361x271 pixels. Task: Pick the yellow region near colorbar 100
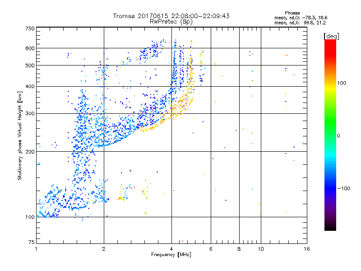(330, 83)
